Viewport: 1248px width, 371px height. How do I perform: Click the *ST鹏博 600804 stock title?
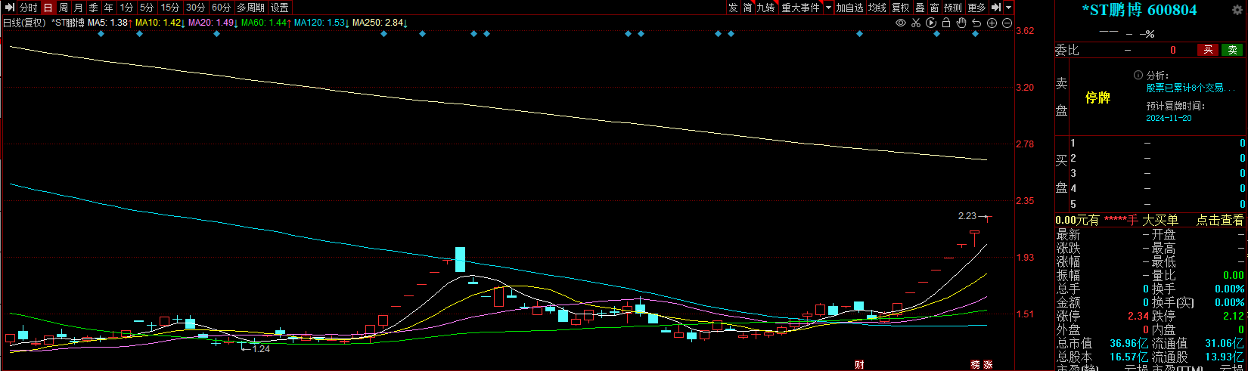(x=1139, y=10)
